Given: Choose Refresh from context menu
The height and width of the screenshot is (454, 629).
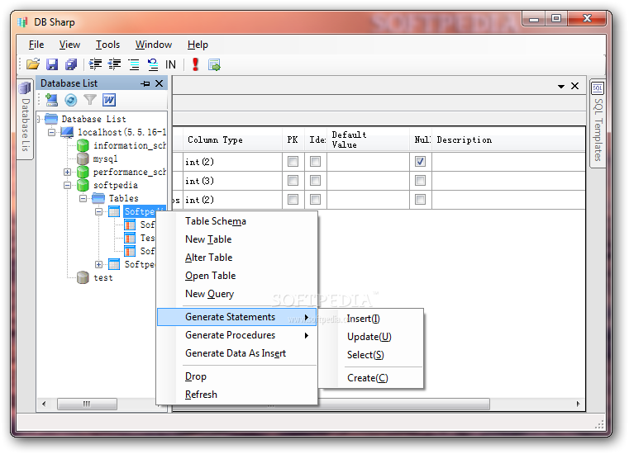Looking at the screenshot, I should (x=236, y=395).
